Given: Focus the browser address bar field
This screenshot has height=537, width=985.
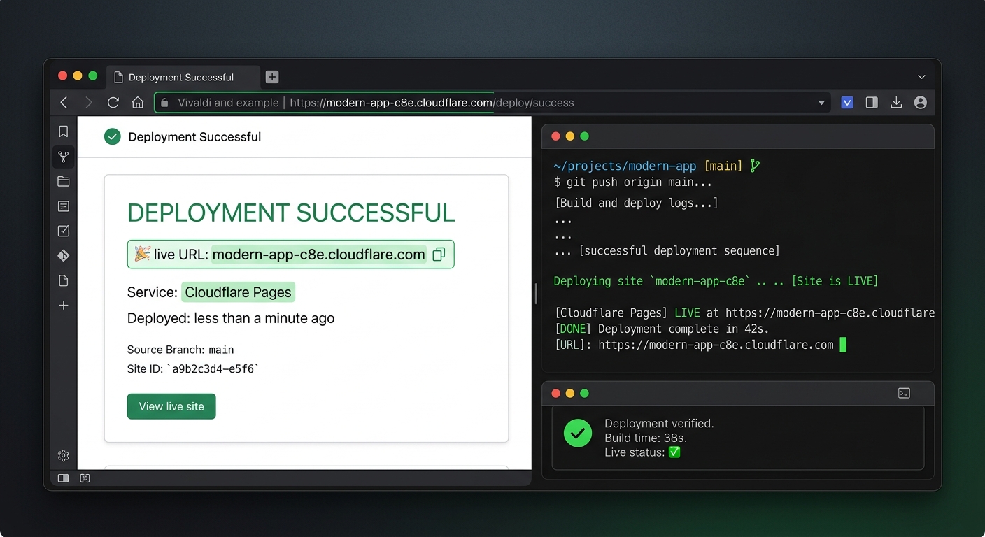Looking at the screenshot, I should point(492,103).
